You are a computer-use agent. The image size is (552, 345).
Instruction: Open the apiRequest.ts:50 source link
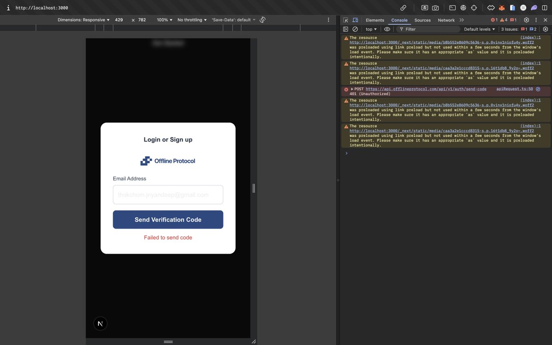pyautogui.click(x=515, y=89)
